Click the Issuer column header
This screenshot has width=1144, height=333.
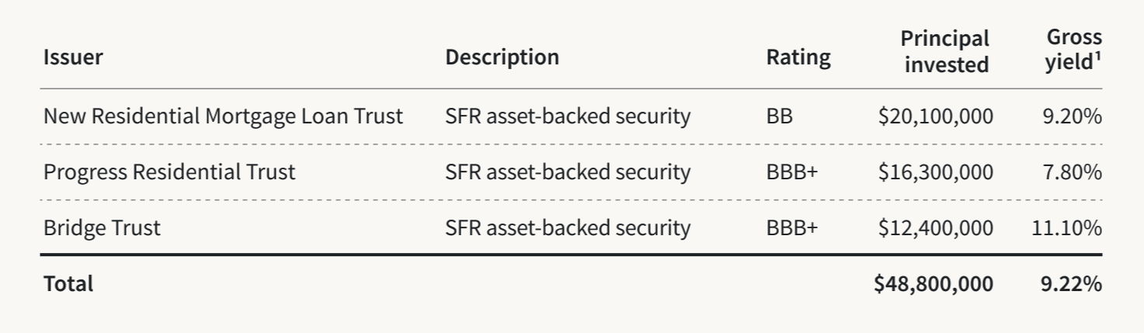[x=73, y=57]
